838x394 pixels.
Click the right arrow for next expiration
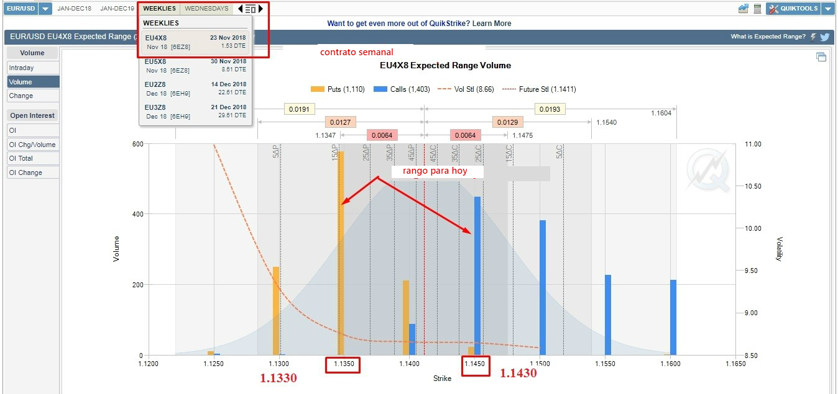(x=261, y=9)
